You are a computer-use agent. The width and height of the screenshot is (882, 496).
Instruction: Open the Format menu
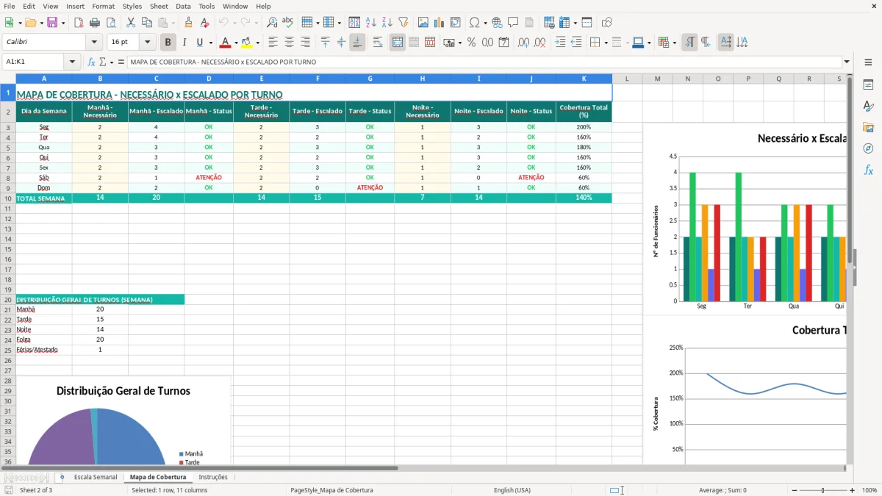[x=103, y=6]
